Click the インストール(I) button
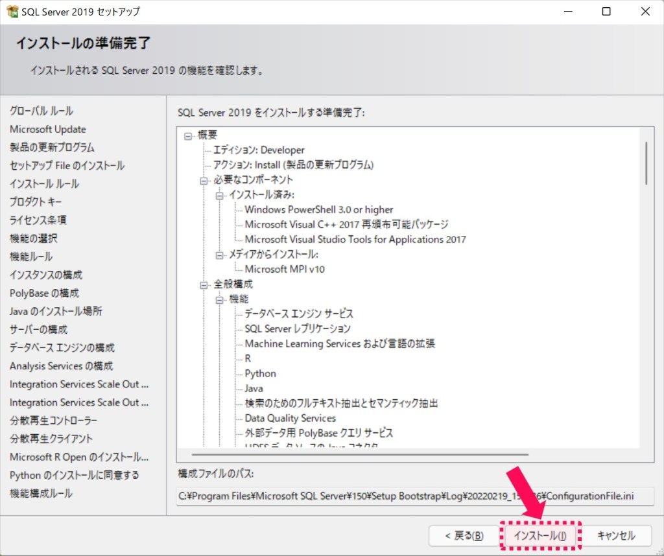This screenshot has height=556, width=664. tap(540, 536)
